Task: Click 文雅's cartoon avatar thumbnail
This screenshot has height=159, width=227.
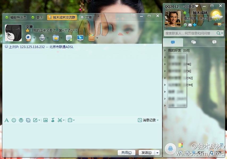Action: (x=13, y=33)
